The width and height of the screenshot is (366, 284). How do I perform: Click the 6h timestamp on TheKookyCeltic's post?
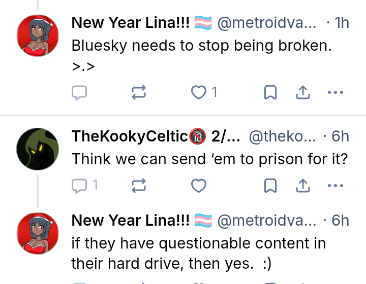click(340, 136)
